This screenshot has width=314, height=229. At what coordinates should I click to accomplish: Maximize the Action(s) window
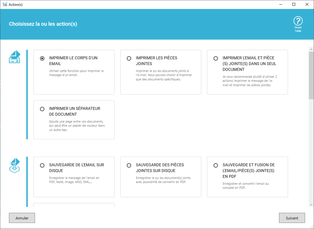click(x=293, y=4)
